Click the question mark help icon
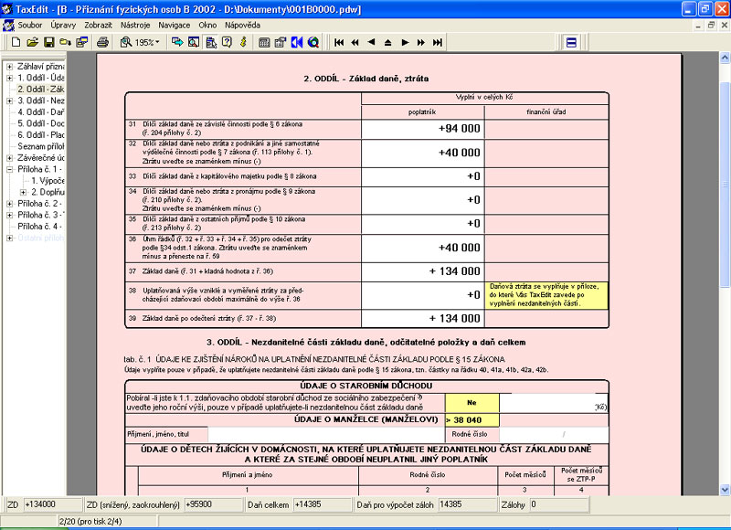The image size is (731, 530). [227, 42]
